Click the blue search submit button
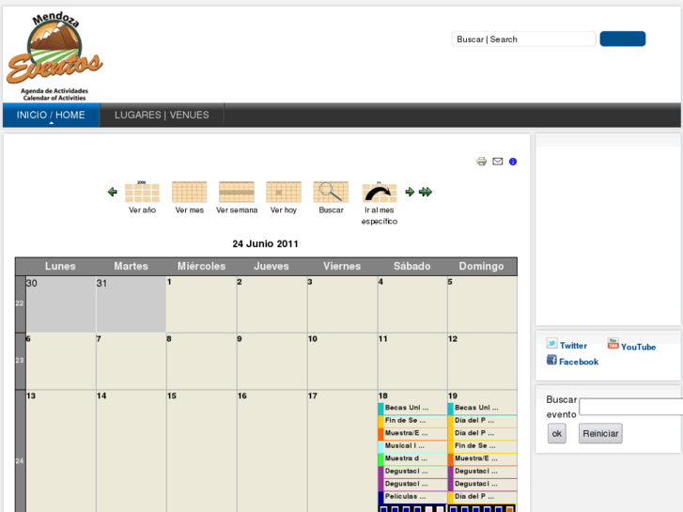 pos(623,39)
